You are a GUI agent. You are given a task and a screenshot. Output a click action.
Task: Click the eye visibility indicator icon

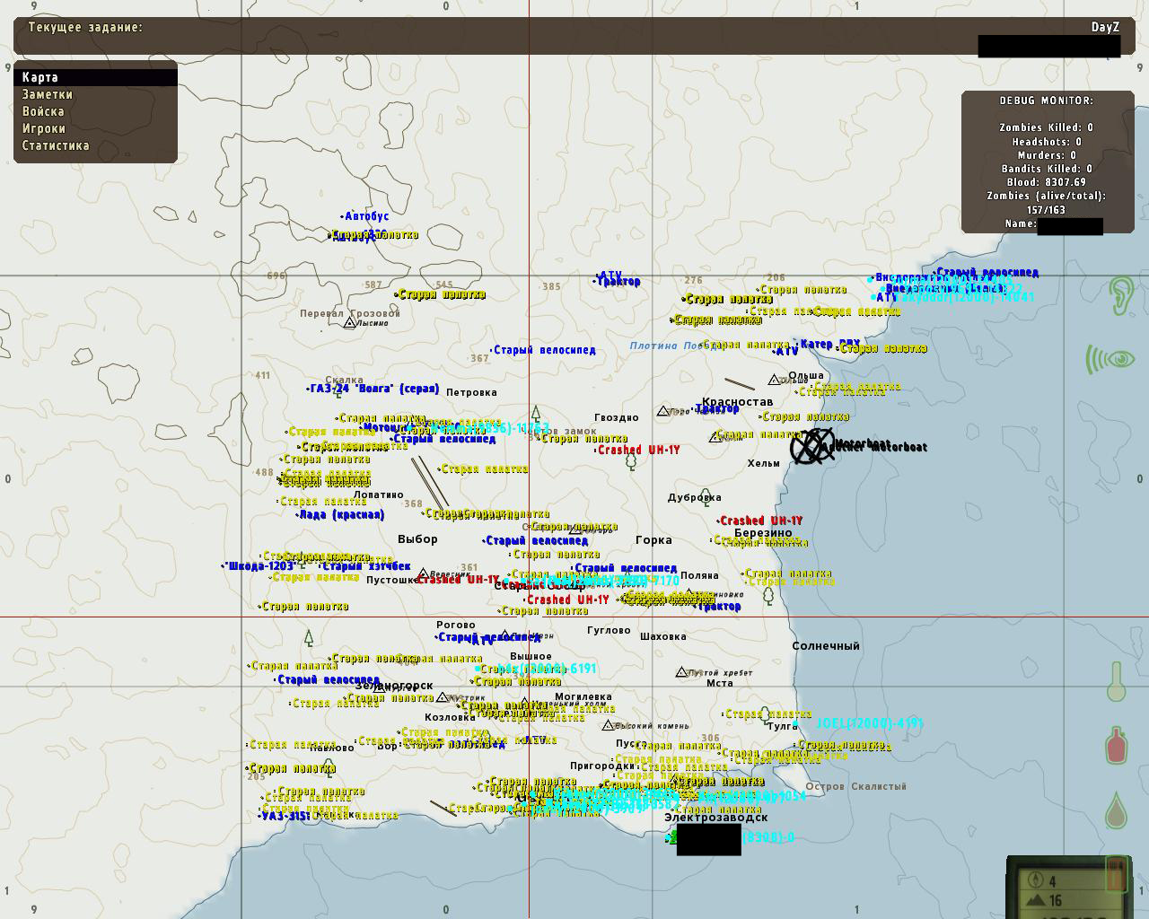pyautogui.click(x=1110, y=360)
